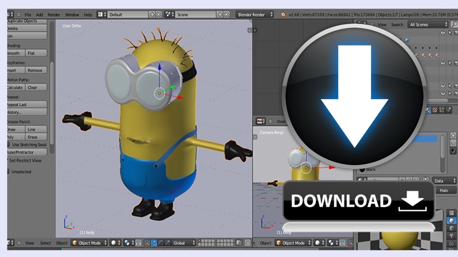Viewport: 458px width, 257px height.
Task: Click the lock camera and layers icon
Action: (239, 243)
